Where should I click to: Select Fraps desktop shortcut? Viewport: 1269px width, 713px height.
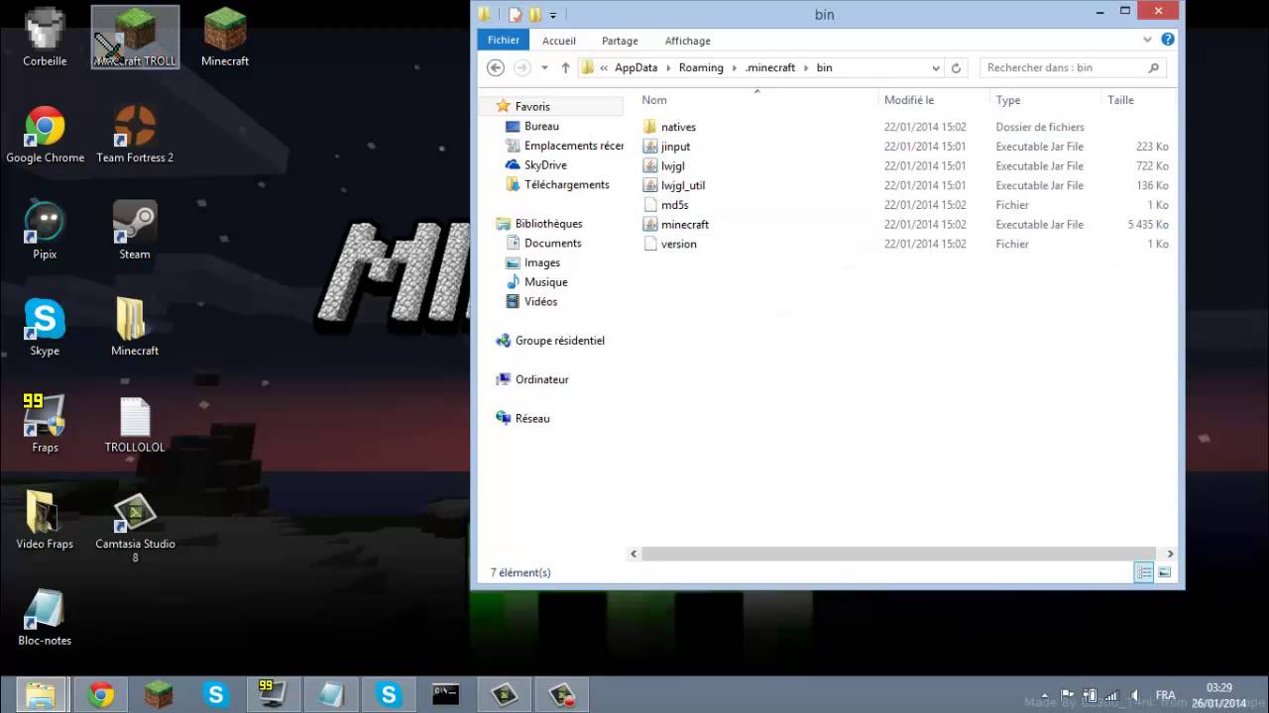(x=45, y=424)
